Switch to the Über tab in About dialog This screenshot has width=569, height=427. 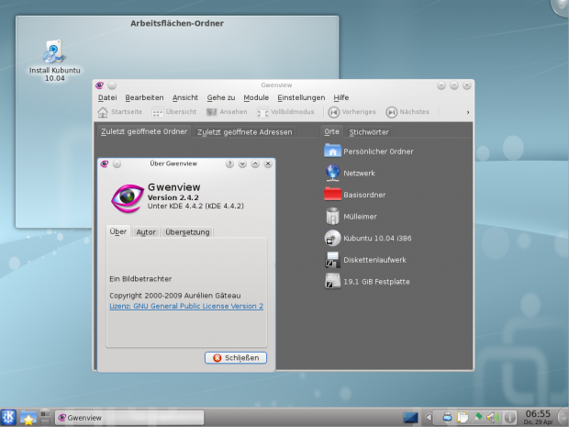pos(118,231)
